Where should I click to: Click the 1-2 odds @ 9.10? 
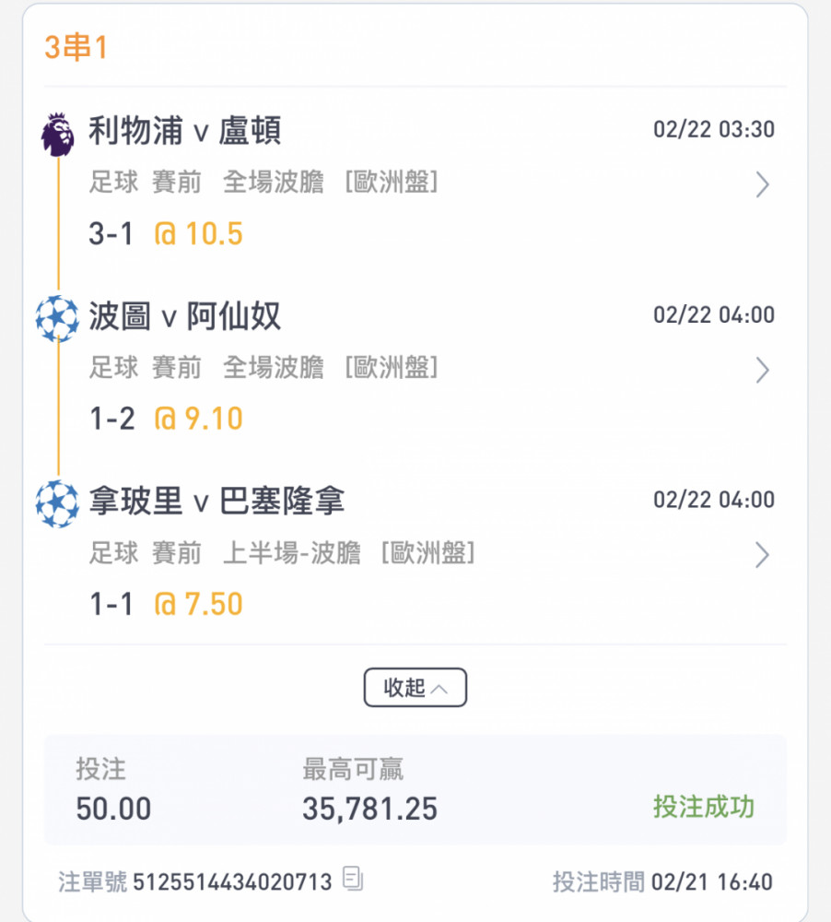tap(198, 419)
